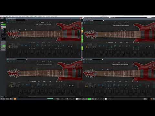155x116 pixels.
Task: Adjust first vertical slider in bottom-left plugin panel
Action: pos(30,85)
